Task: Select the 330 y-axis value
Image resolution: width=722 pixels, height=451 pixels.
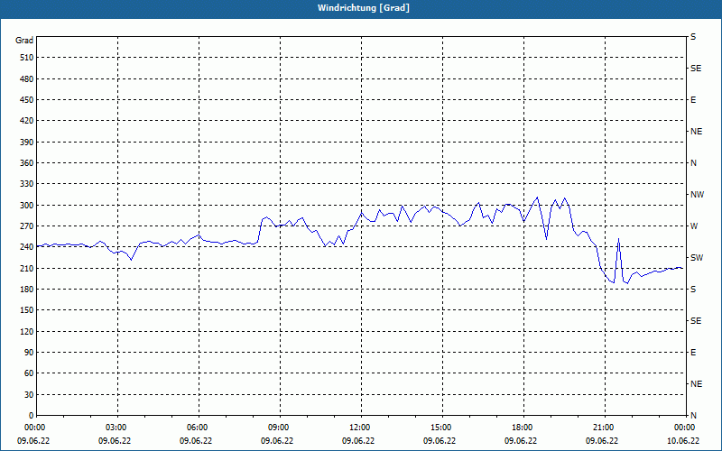Action: 27,184
